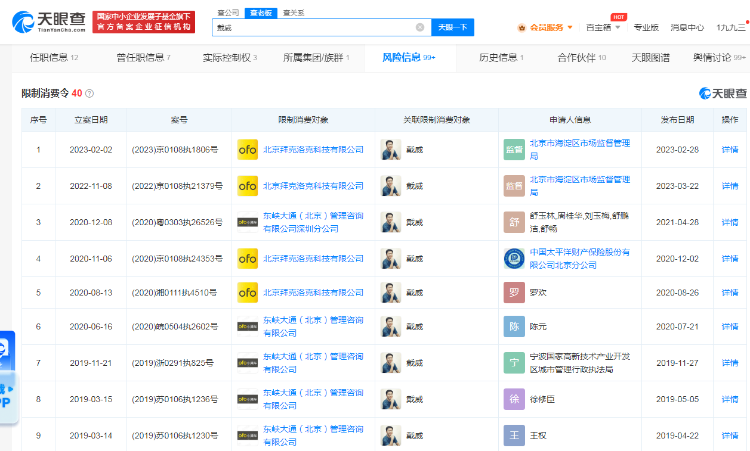Click case number (2020)皖0504执2602号
Image resolution: width=750 pixels, height=451 pixels.
175,326
